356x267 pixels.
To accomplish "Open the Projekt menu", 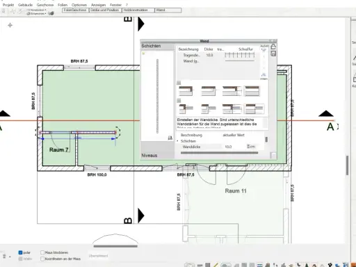I will 8,5.
